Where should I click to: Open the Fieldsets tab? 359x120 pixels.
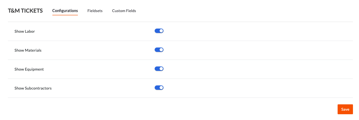[x=95, y=11]
